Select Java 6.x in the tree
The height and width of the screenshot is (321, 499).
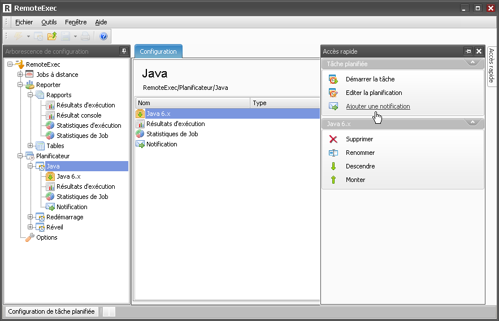tap(68, 176)
